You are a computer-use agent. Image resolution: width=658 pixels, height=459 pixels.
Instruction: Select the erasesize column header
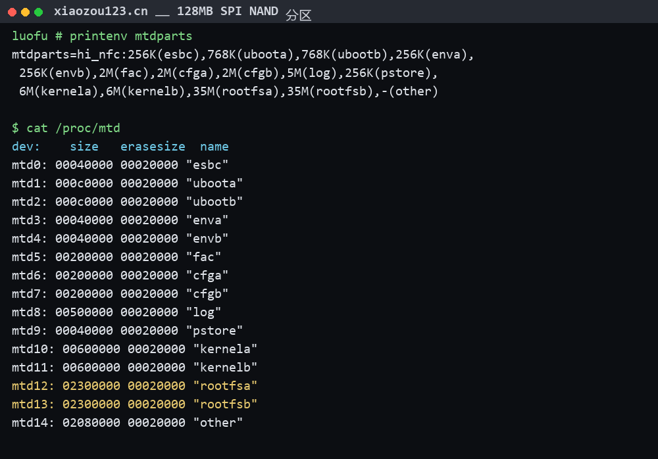point(153,147)
